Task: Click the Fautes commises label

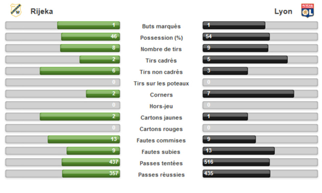Action: pos(161,140)
